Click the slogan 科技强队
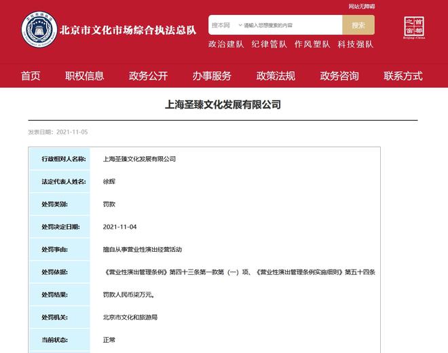Image resolution: width=448 pixels, height=353 pixels. point(356,44)
